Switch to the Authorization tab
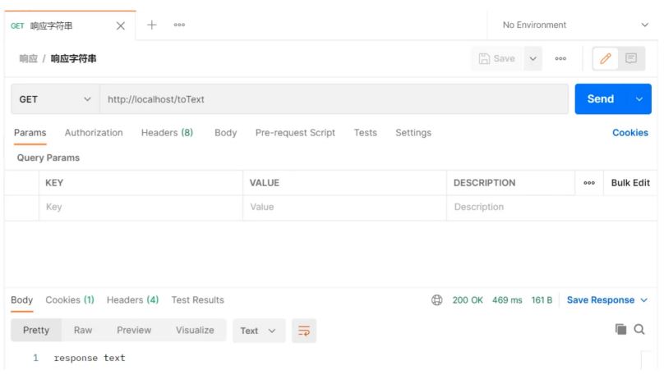Viewport: 664px width, 384px height. 94,133
